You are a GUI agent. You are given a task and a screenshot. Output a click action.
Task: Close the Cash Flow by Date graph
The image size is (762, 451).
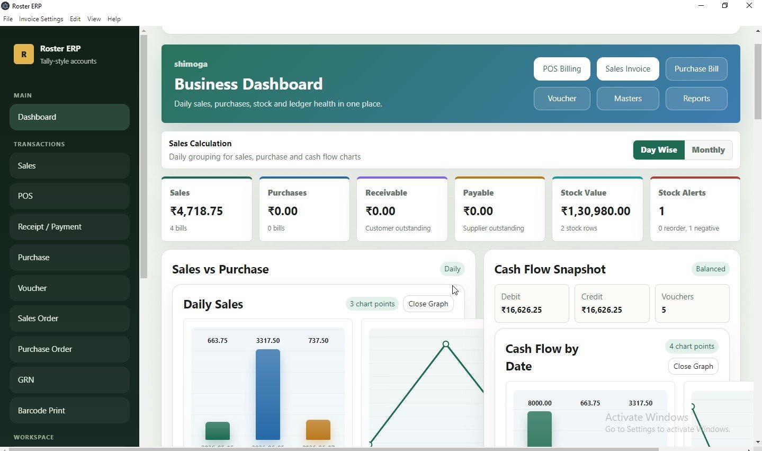point(693,366)
